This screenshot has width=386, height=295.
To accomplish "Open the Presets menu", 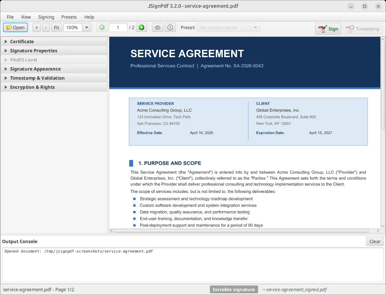I will 69,17.
